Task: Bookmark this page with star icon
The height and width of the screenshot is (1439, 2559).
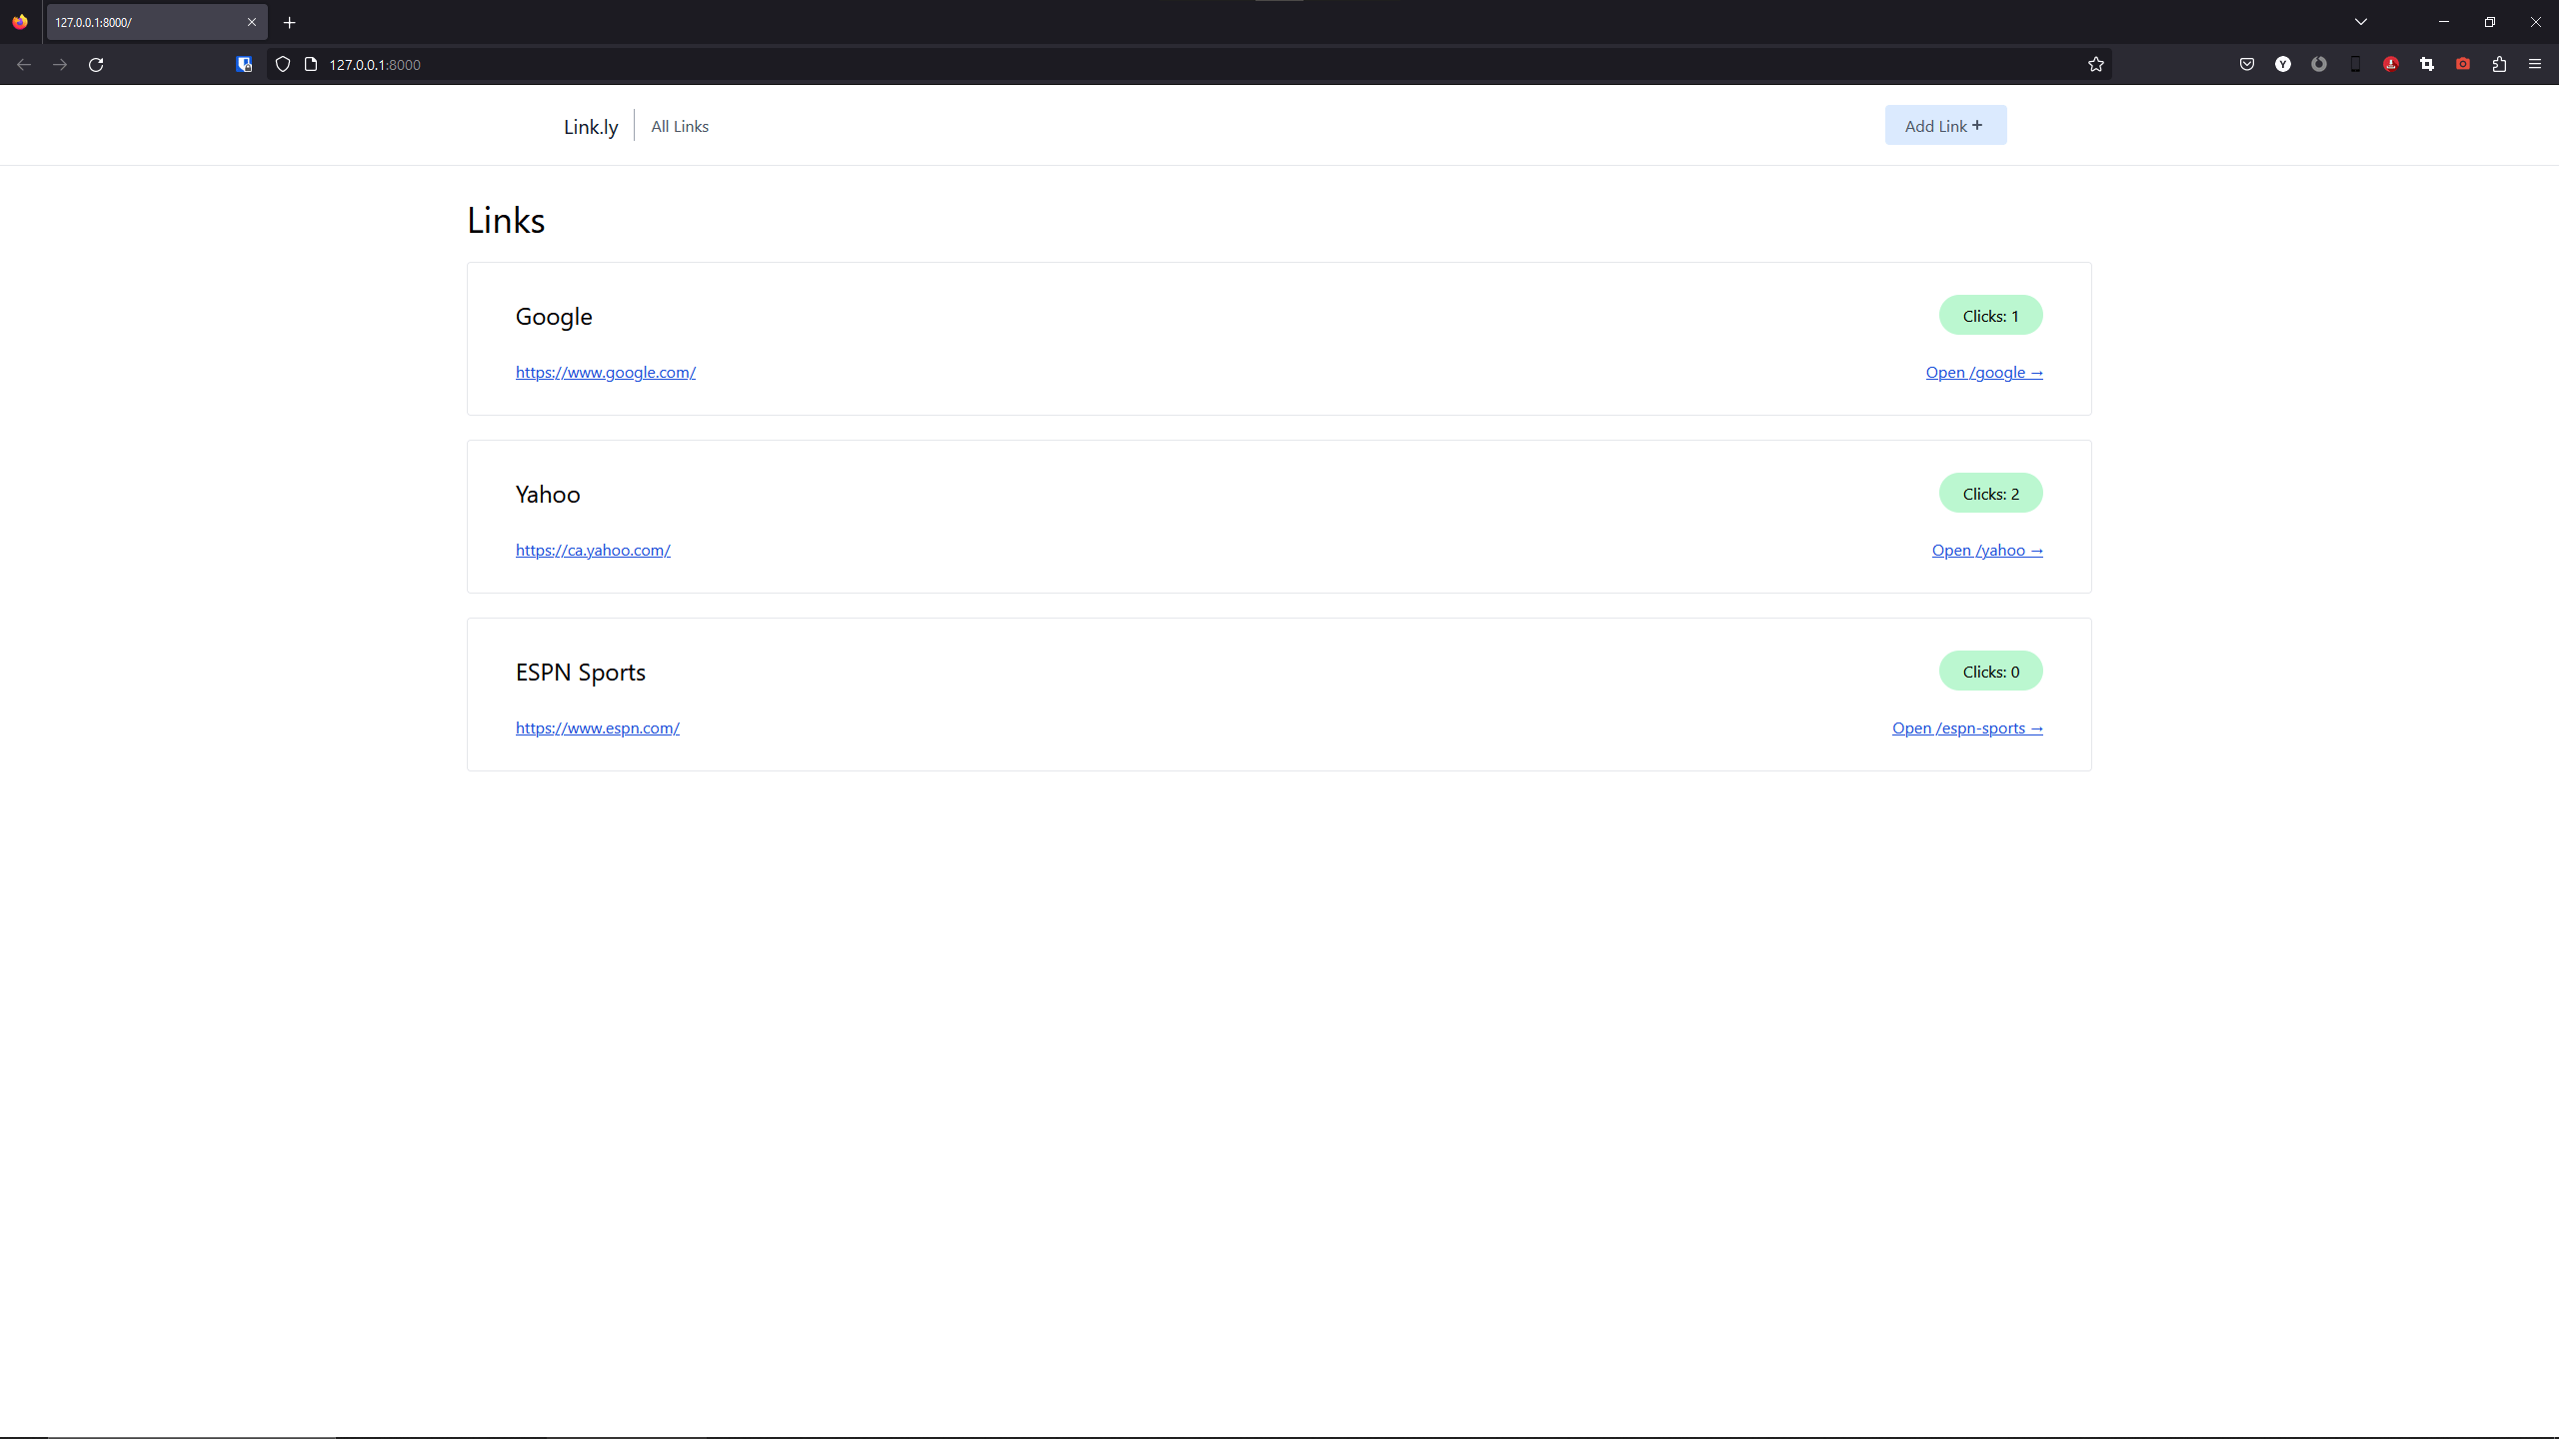Action: point(2096,64)
